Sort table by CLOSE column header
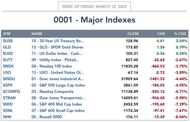The width and height of the screenshot is (190, 122). point(133,34)
